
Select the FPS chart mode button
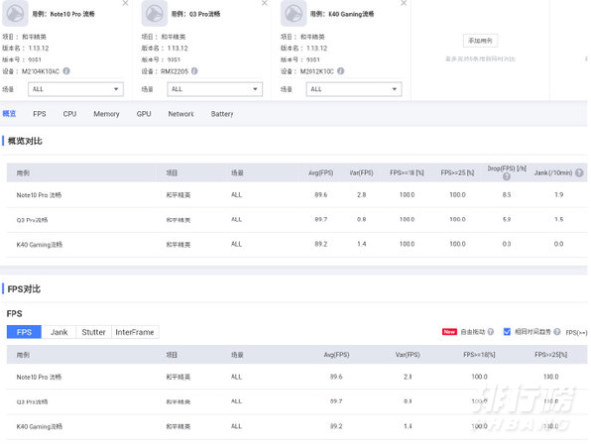point(24,332)
